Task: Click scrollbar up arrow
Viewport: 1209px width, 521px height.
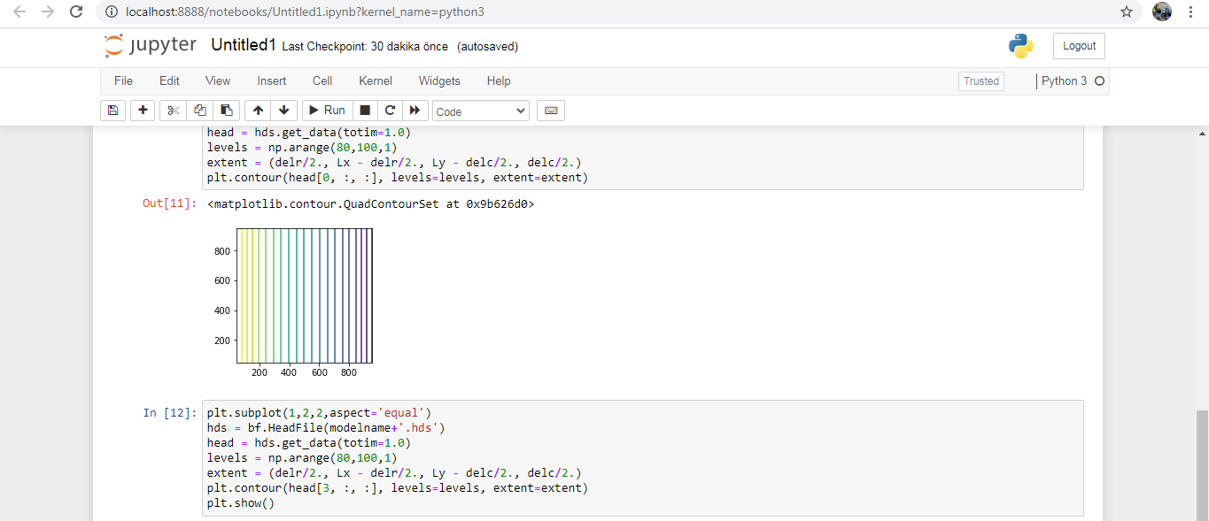Action: (1202, 133)
